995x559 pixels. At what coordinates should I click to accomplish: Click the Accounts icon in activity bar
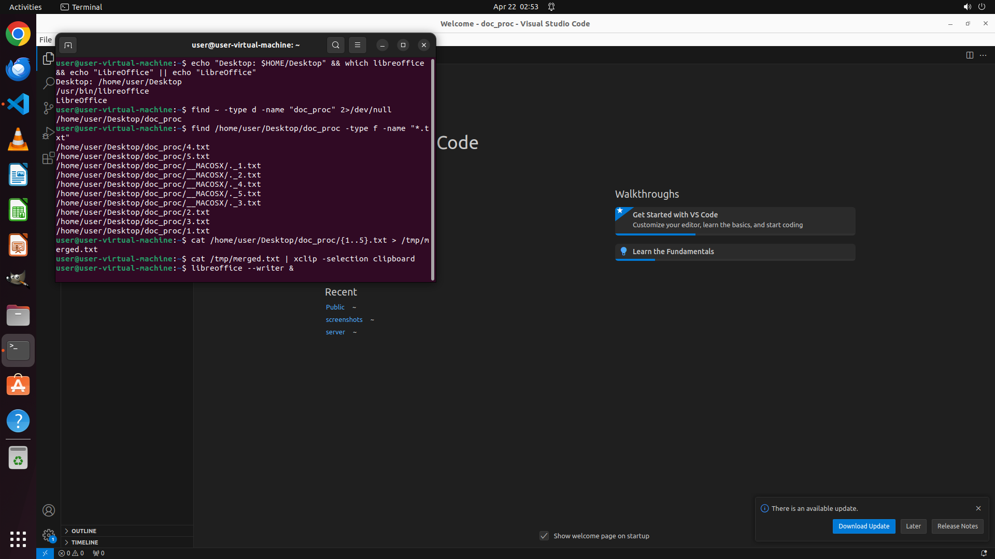coord(49,510)
